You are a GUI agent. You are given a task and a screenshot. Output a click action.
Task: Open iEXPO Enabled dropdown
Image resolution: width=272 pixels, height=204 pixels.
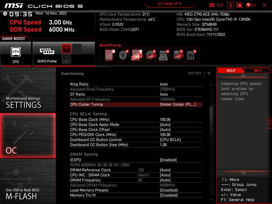click(168, 160)
